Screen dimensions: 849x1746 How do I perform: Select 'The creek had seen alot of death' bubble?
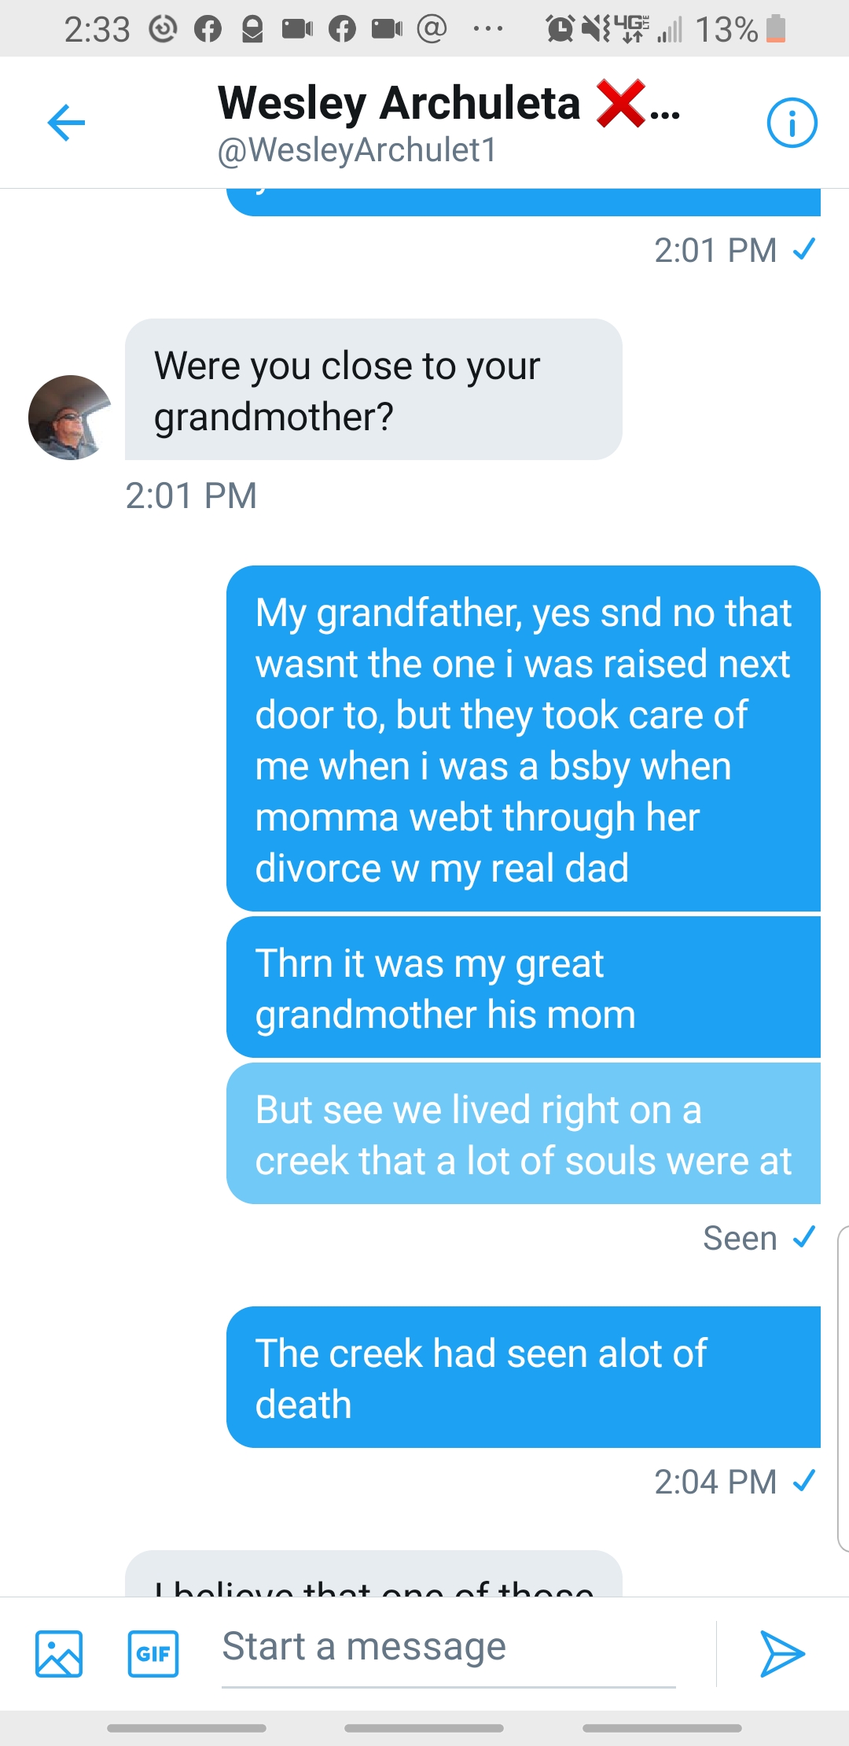pyautogui.click(x=523, y=1377)
